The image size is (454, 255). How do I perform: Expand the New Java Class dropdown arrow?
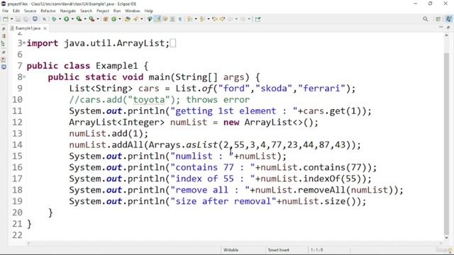(x=120, y=19)
